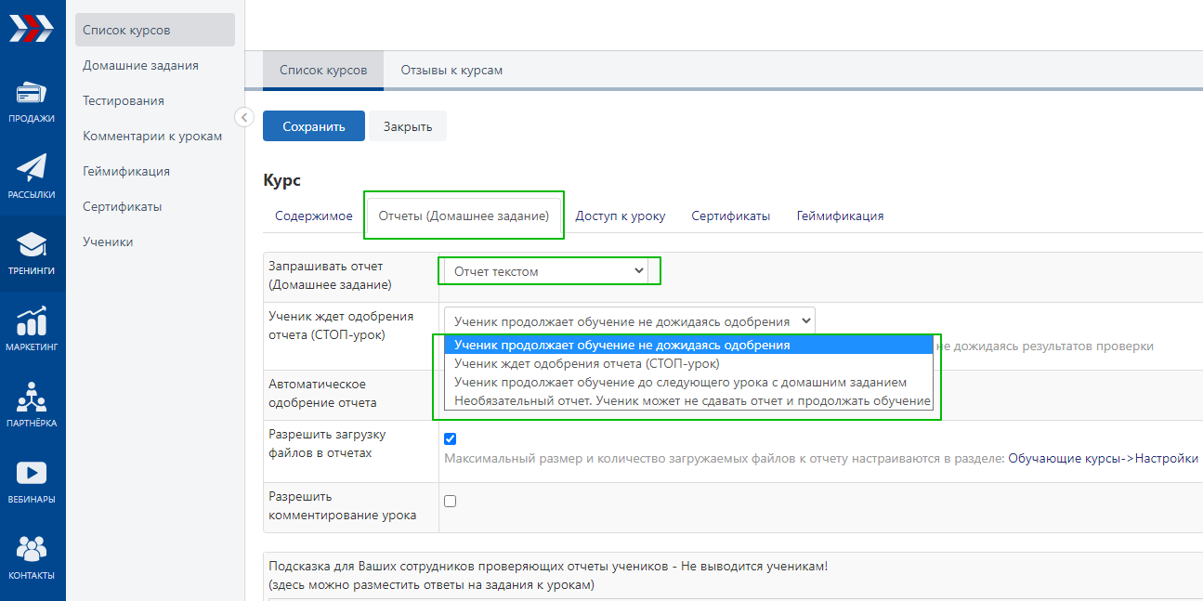Click the Закрыть button
Screen dimensions: 1203x601
point(408,126)
